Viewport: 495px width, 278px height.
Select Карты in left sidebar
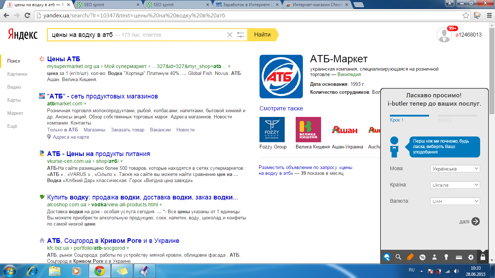point(14,100)
